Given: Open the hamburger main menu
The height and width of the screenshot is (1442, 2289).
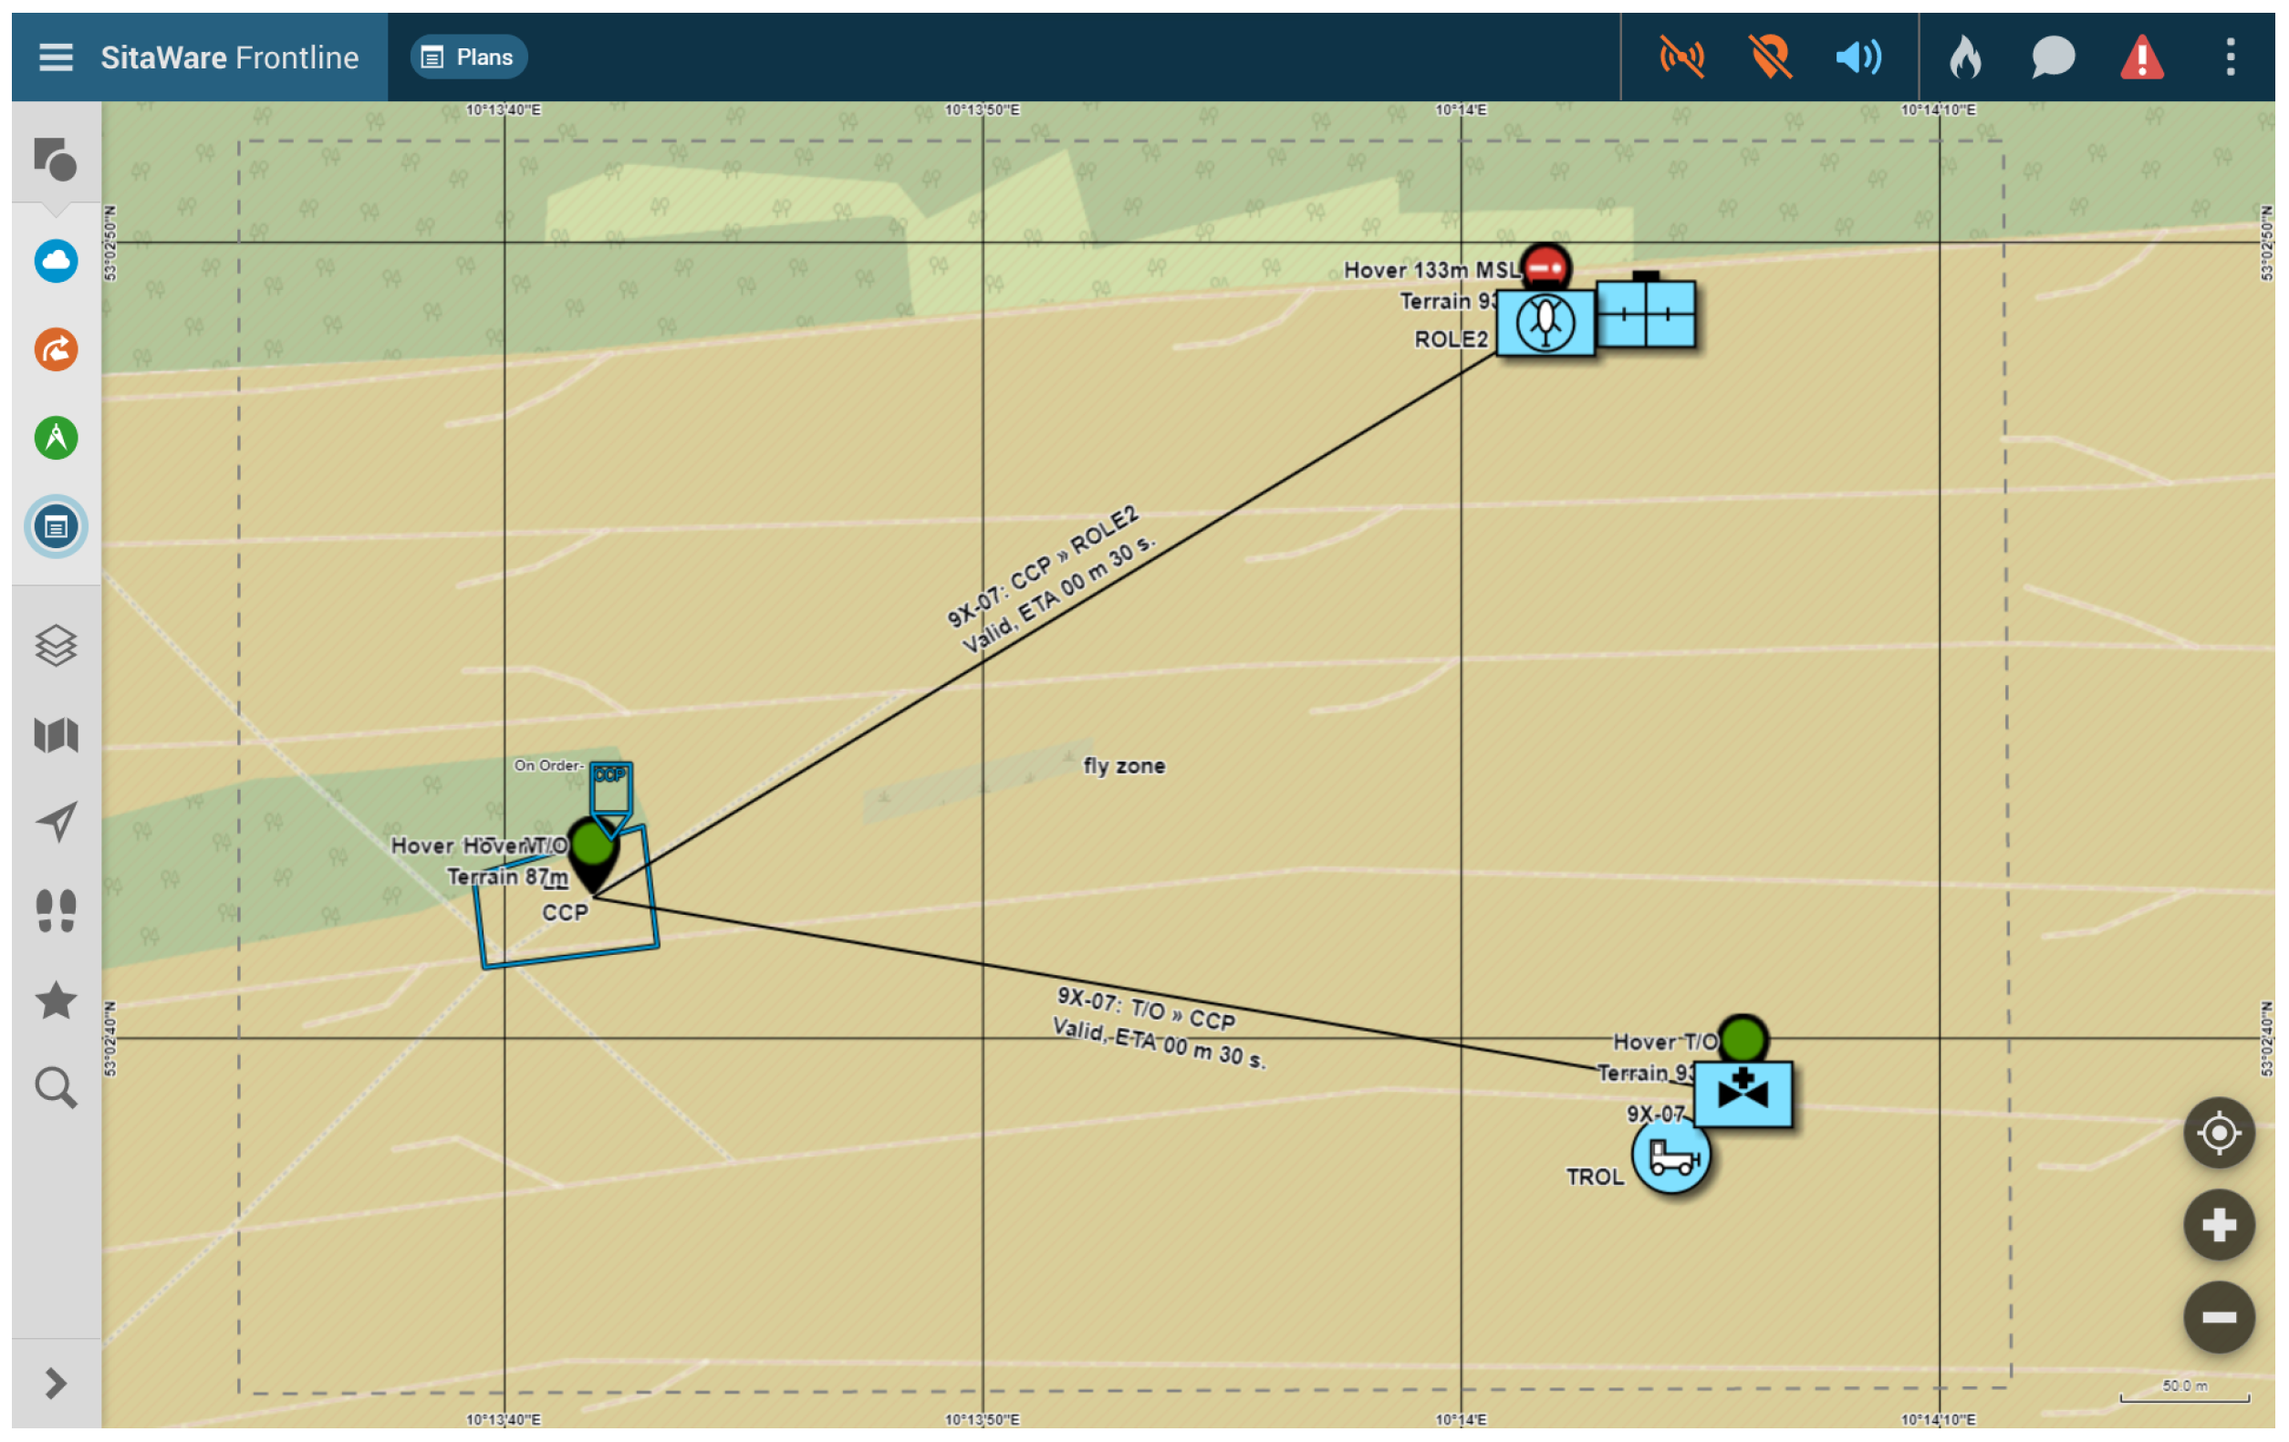Looking at the screenshot, I should (55, 57).
